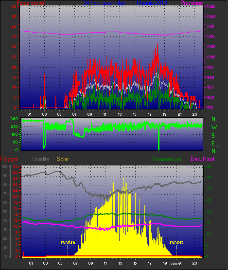Select pressure axis value 1005
This screenshot has width=228, height=270.
(x=211, y=47)
